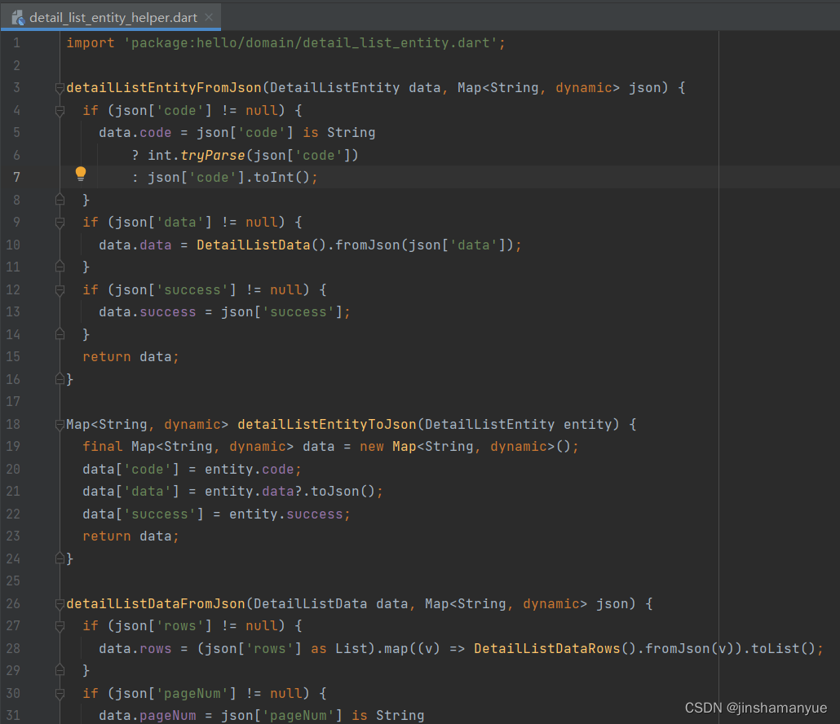840x724 pixels.
Task: Click the fold-end marker beside line 16
Action: 59,377
